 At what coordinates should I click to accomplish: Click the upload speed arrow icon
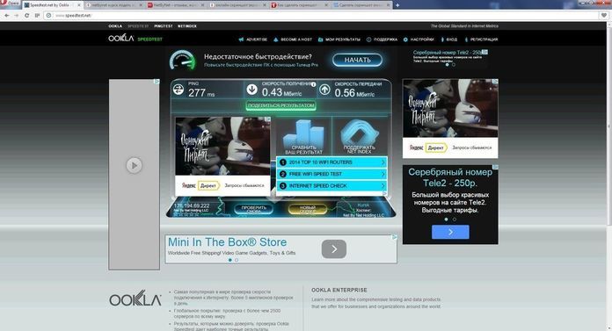point(324,90)
